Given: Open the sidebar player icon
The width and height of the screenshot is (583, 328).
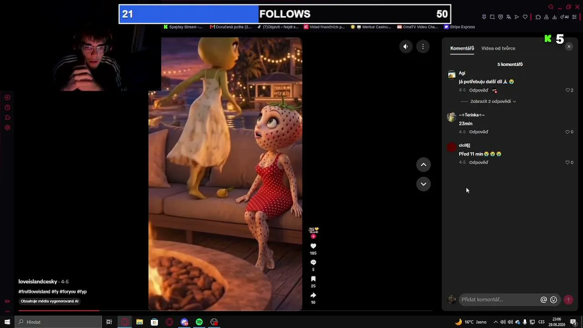Looking at the screenshot, I should click(7, 97).
